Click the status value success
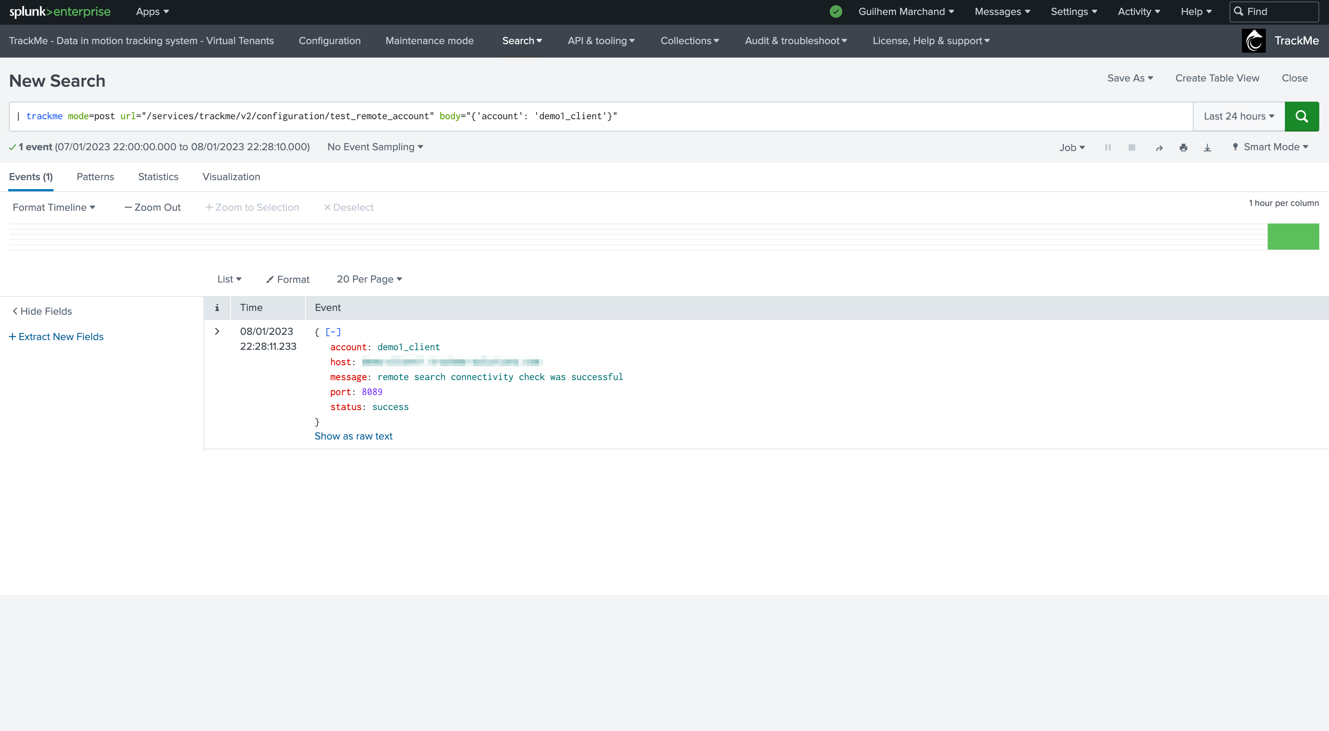 [390, 407]
